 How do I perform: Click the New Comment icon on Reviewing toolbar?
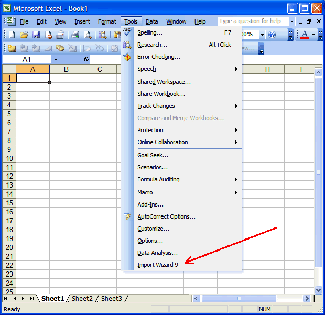12,48
